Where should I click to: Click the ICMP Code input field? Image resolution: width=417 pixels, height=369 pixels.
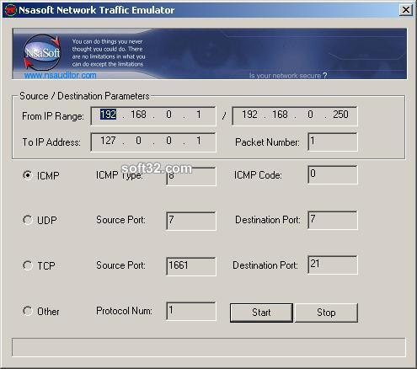pos(333,174)
